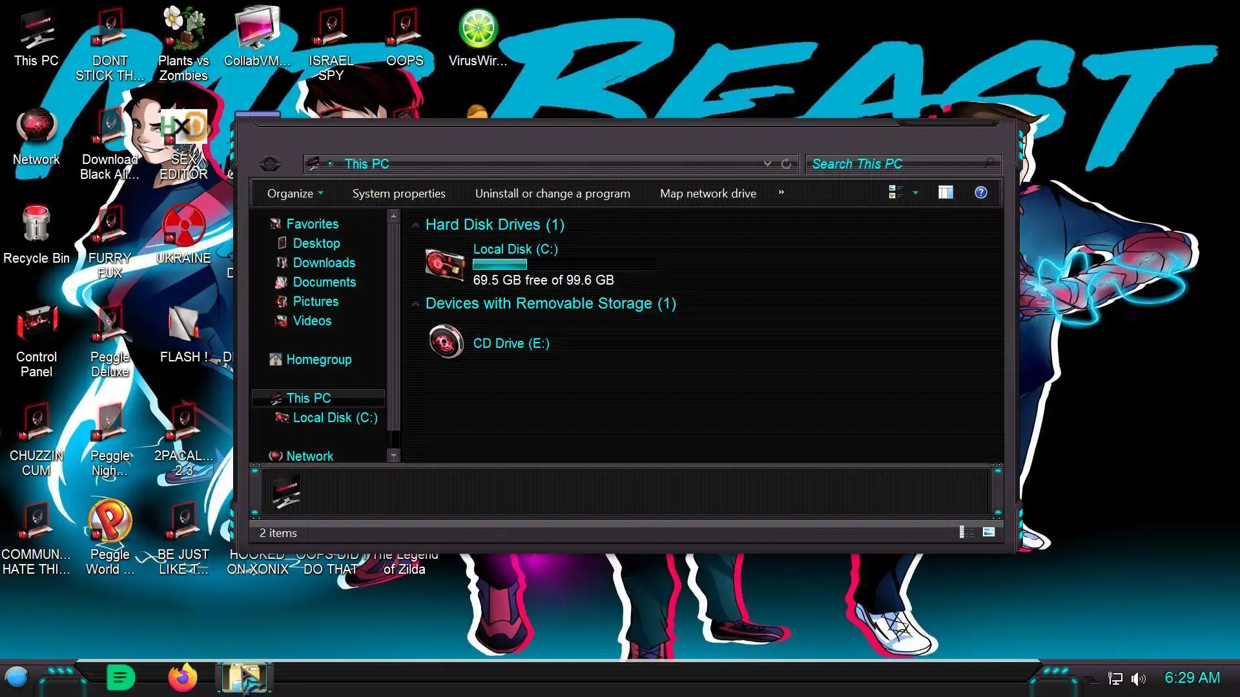
Task: Click the Help question mark icon
Action: [980, 192]
